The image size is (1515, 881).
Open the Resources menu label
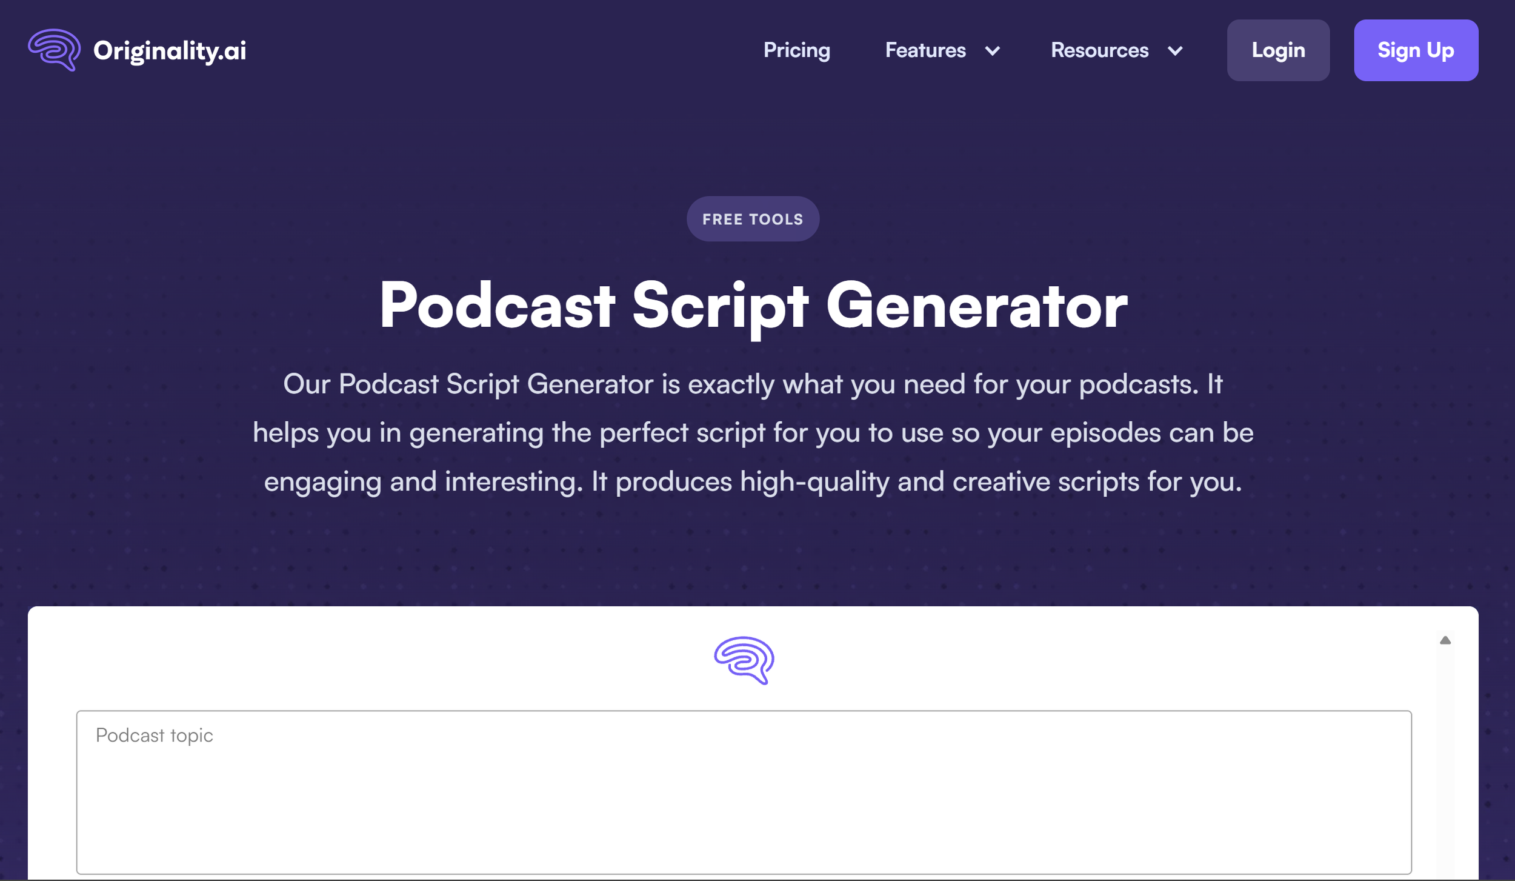pos(1099,50)
